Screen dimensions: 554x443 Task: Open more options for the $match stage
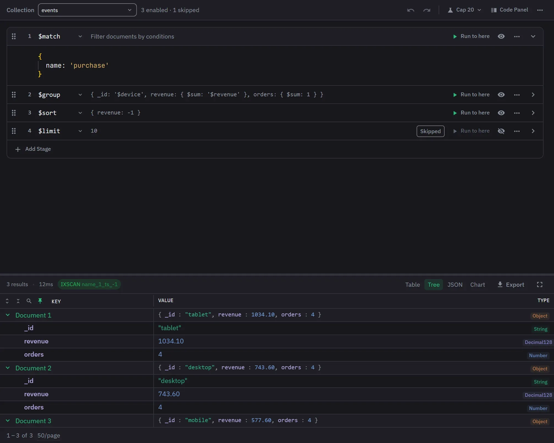517,36
